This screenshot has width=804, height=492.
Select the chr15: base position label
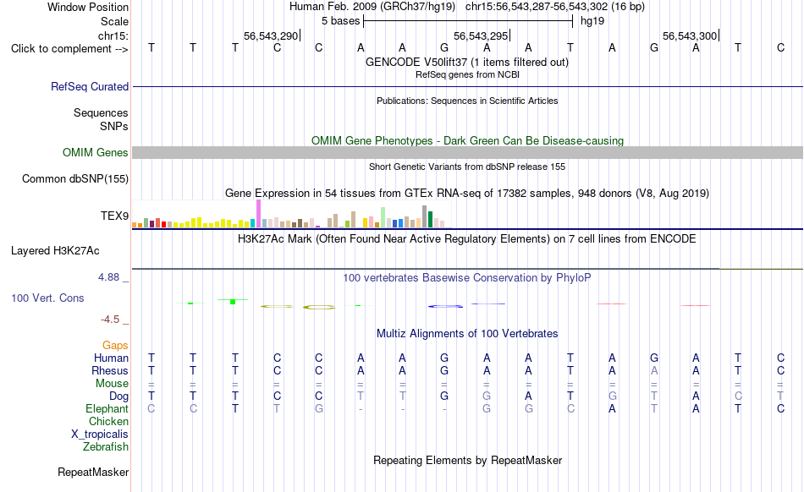(113, 36)
